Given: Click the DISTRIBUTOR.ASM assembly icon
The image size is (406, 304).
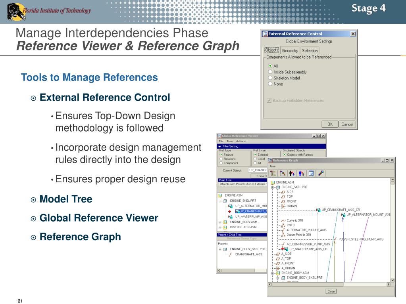Looking at the screenshot, I should (x=225, y=227).
